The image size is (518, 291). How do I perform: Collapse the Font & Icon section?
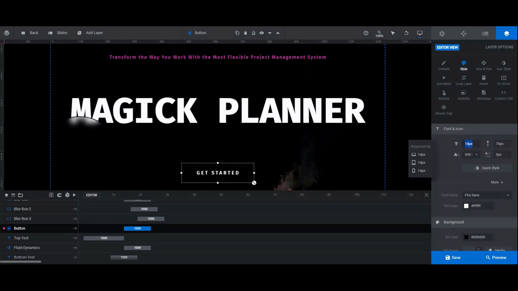point(474,129)
